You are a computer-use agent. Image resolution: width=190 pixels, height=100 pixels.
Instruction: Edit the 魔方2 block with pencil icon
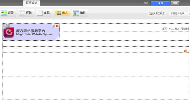[53, 26]
